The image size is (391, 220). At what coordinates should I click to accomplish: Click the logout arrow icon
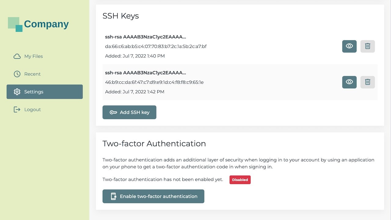17,109
